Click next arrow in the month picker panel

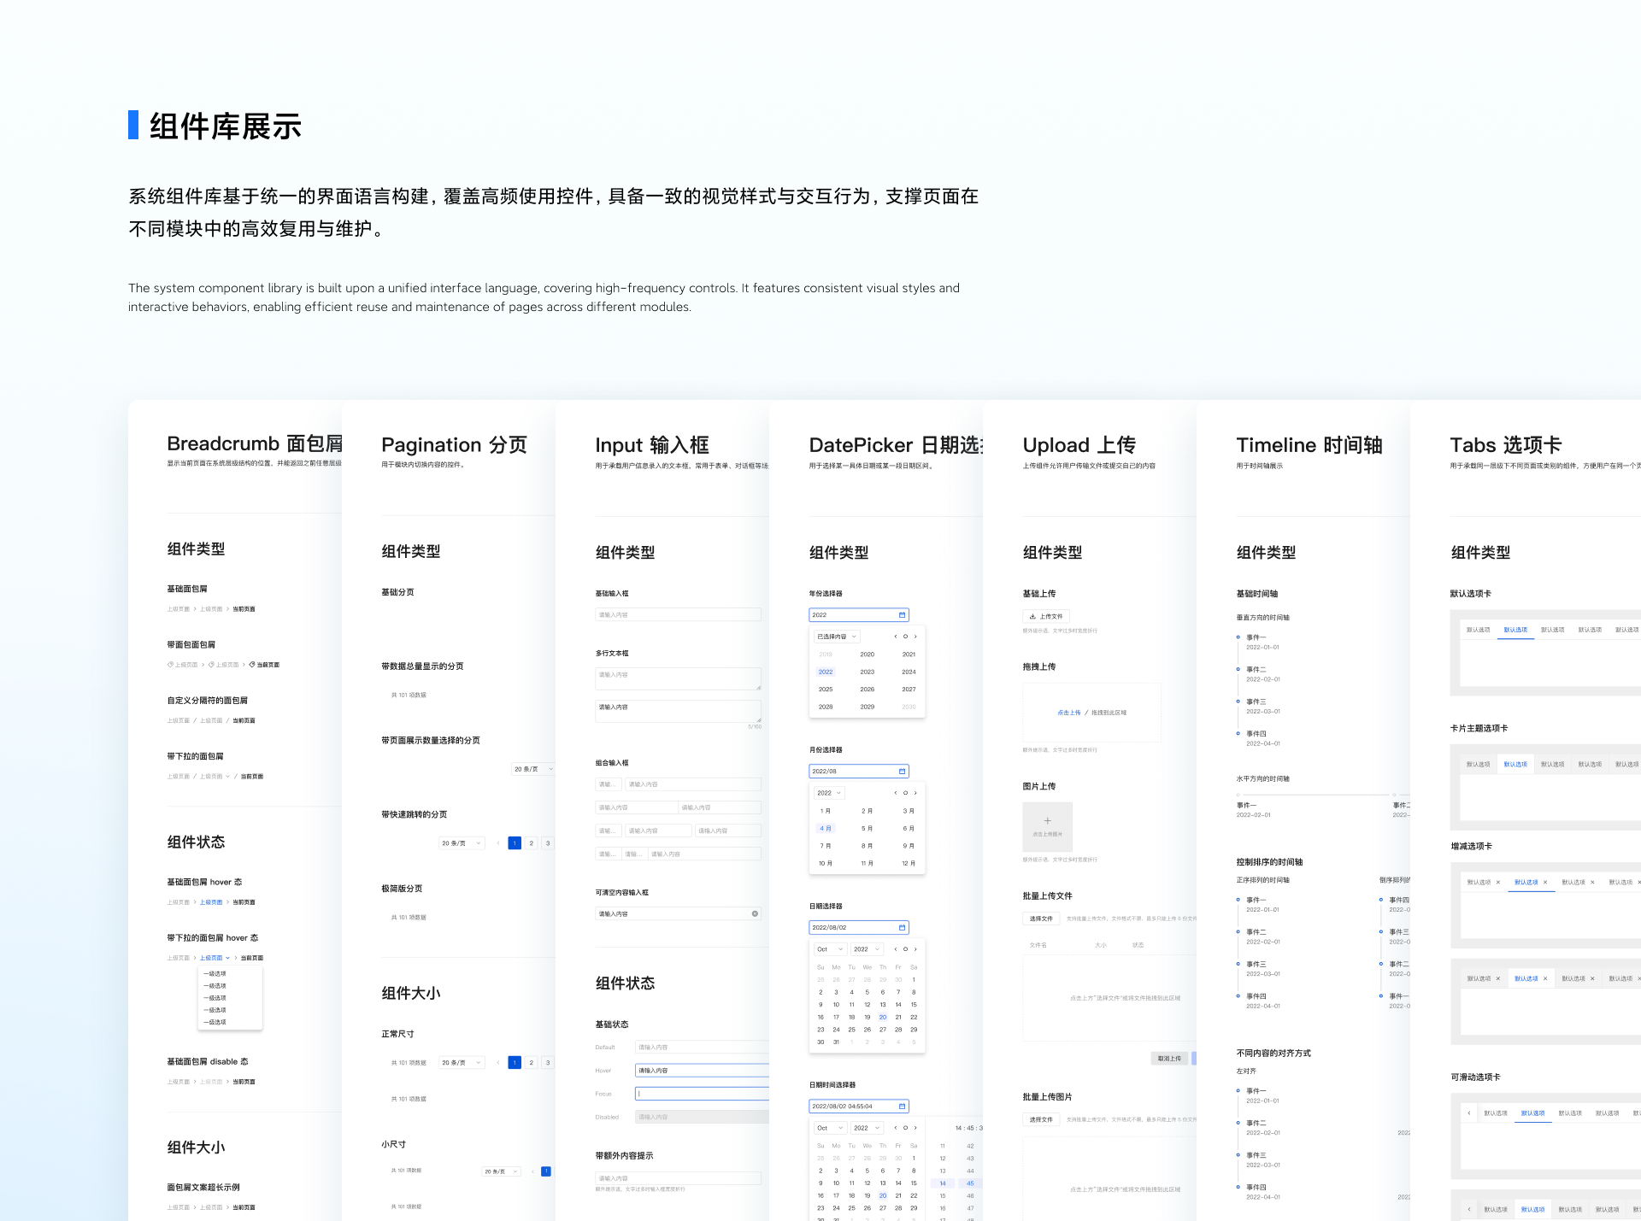pyautogui.click(x=915, y=793)
